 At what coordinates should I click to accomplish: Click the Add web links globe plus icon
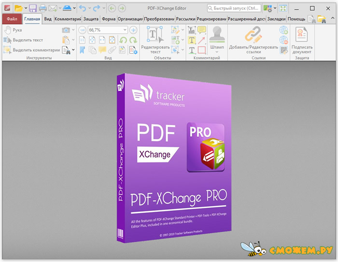pyautogui.click(x=284, y=30)
